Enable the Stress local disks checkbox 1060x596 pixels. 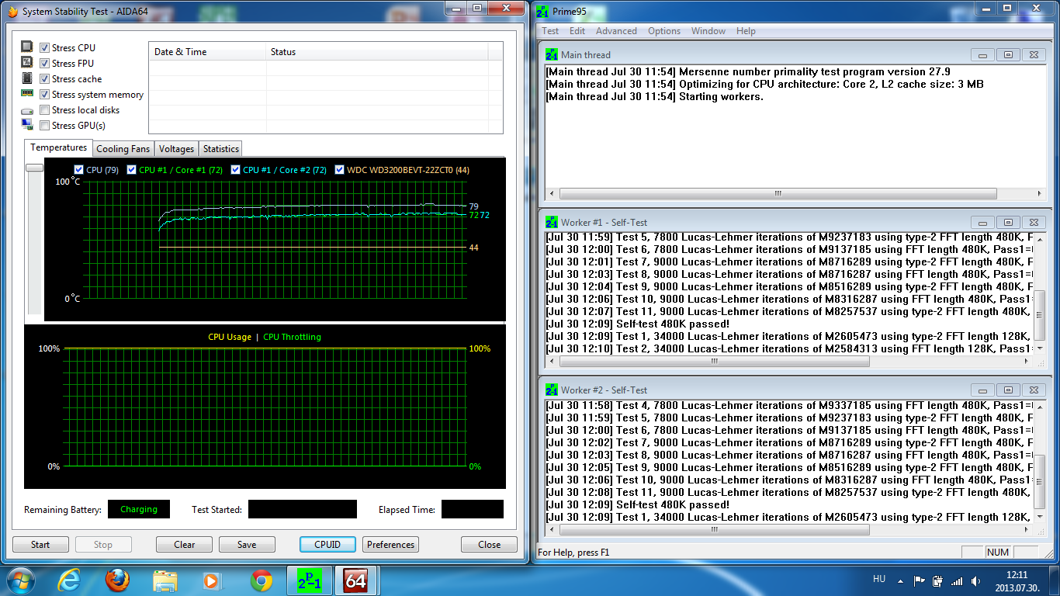pos(45,110)
